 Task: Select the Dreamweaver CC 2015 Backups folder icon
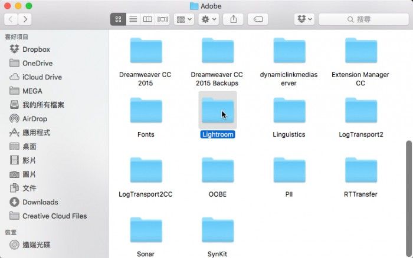coord(218,51)
